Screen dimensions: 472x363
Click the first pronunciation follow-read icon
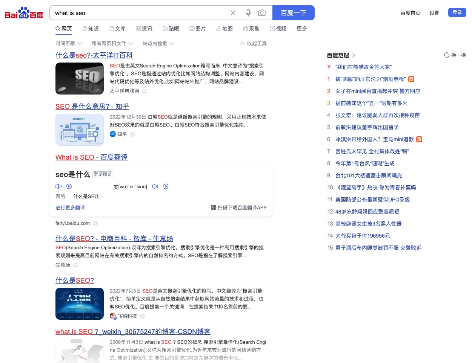[x=69, y=186]
